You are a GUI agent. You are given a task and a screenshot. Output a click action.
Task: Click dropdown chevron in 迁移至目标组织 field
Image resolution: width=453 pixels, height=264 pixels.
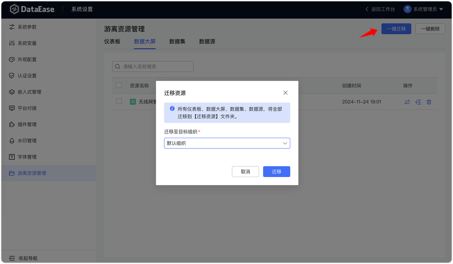[285, 143]
